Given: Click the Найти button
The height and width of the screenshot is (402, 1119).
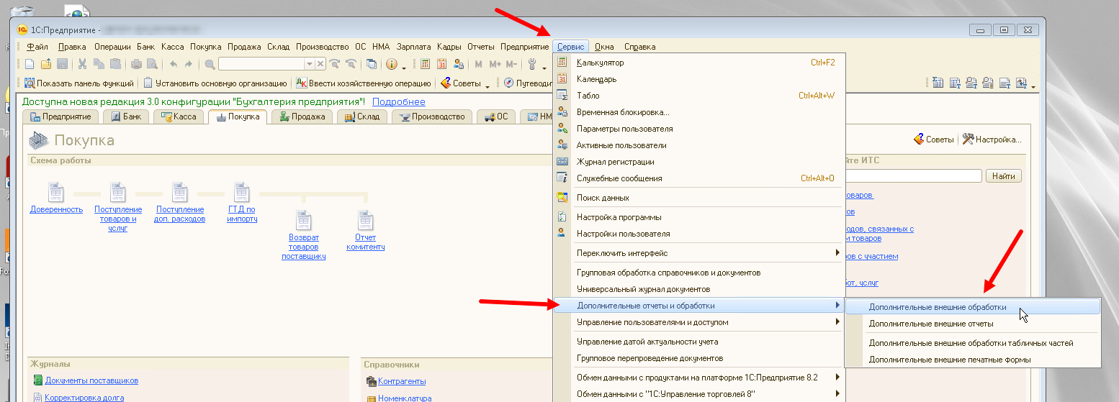Looking at the screenshot, I should [x=1003, y=176].
